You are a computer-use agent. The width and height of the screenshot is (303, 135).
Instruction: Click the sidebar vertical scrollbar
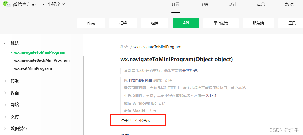click(x=83, y=95)
